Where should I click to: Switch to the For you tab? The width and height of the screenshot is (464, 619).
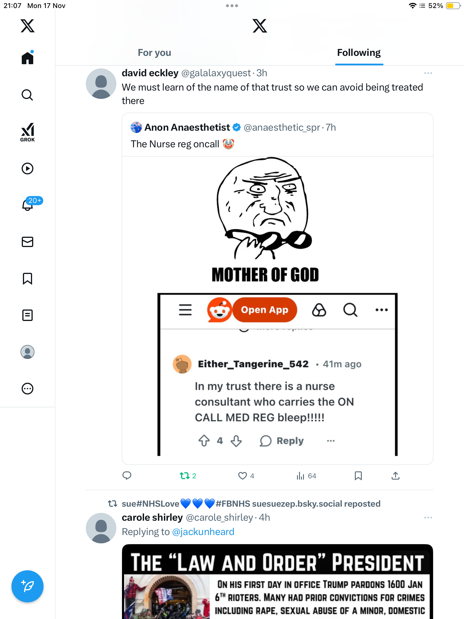point(154,53)
